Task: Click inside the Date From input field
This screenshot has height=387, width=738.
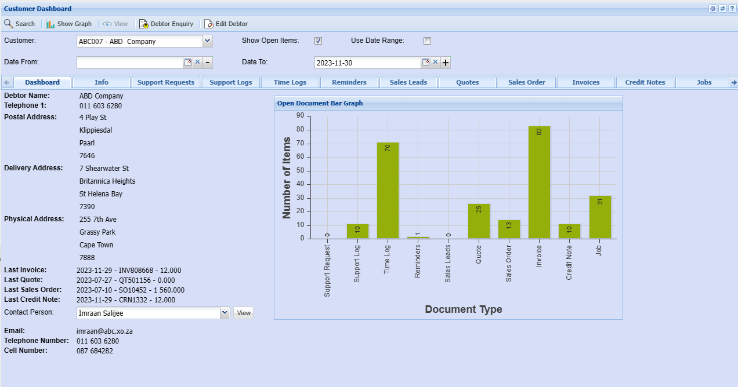Action: pyautogui.click(x=130, y=63)
